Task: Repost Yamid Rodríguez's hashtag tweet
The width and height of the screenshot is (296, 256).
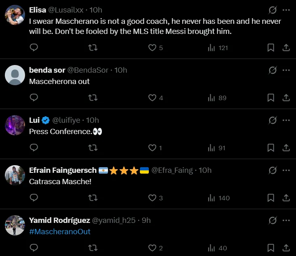Action: point(93,248)
